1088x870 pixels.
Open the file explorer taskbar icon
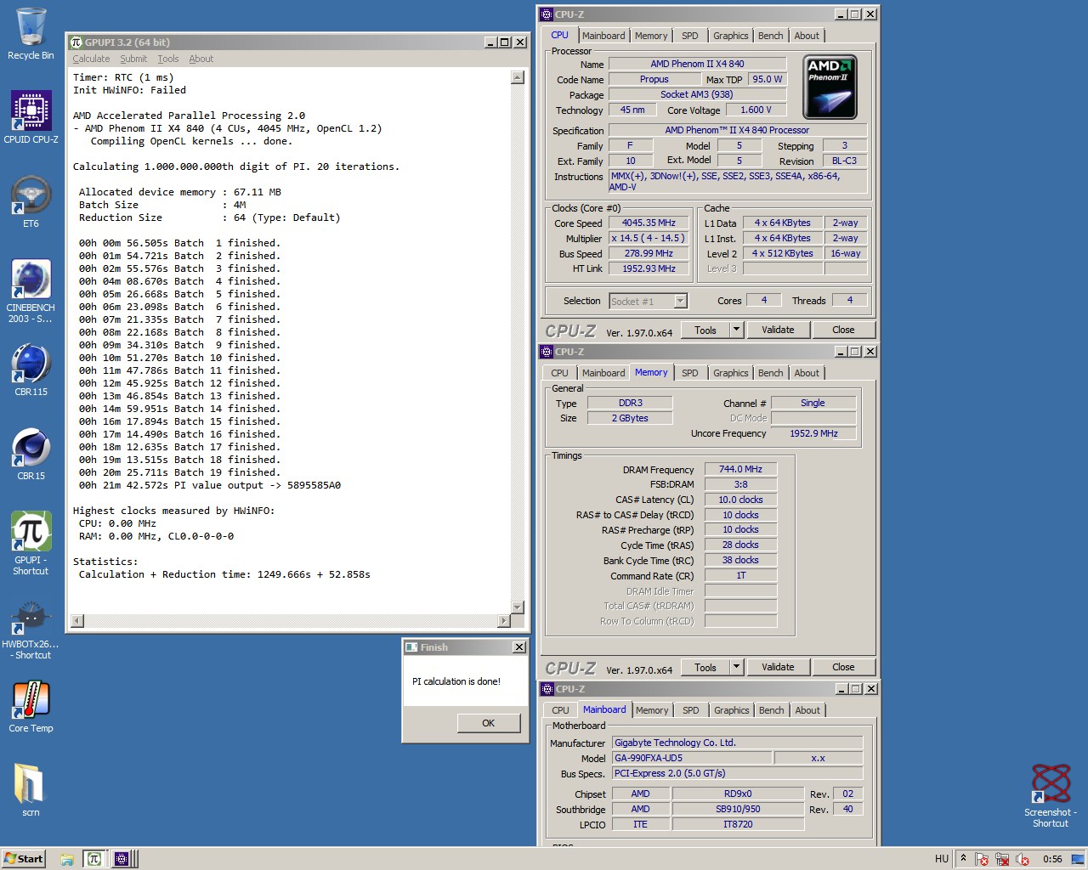pyautogui.click(x=67, y=859)
